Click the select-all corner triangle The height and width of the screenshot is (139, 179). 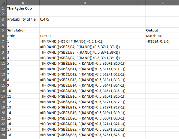pos(3,3)
